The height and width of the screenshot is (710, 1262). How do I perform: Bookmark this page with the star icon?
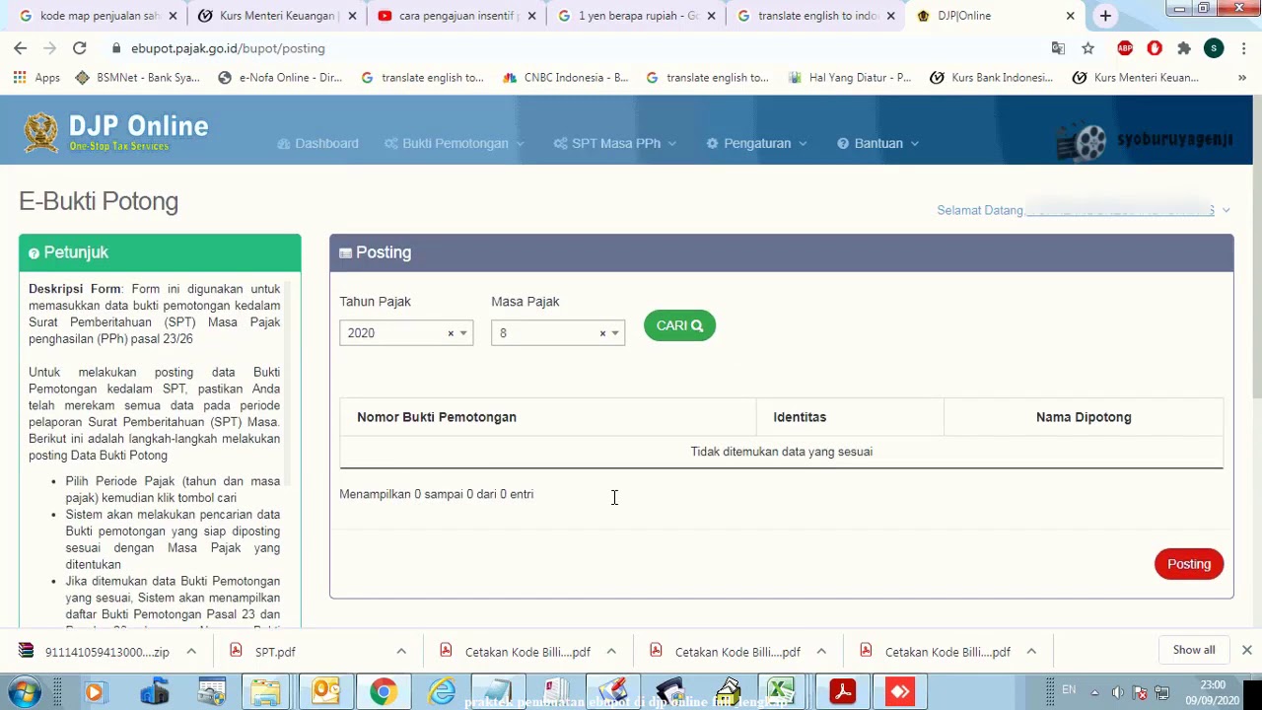(x=1087, y=48)
